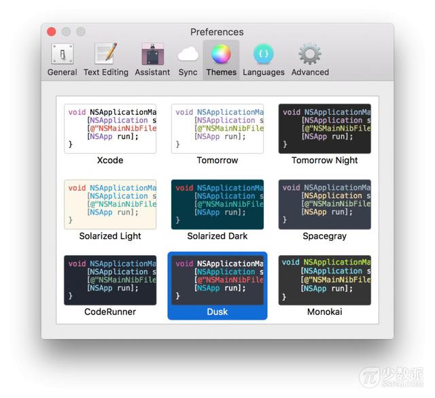This screenshot has width=435, height=398.
Task: Select the Xcode theme preview
Action: 110,129
